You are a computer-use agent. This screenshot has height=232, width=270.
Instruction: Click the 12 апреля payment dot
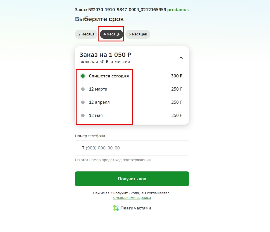[83, 102]
